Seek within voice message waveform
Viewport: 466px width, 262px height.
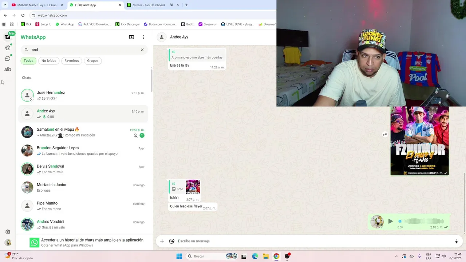[x=421, y=221]
